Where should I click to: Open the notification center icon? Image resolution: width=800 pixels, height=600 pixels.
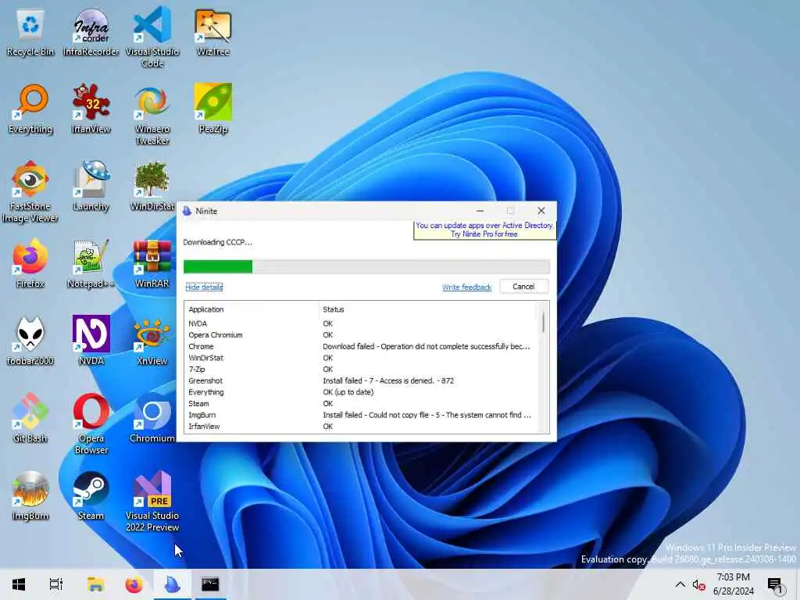tap(775, 584)
